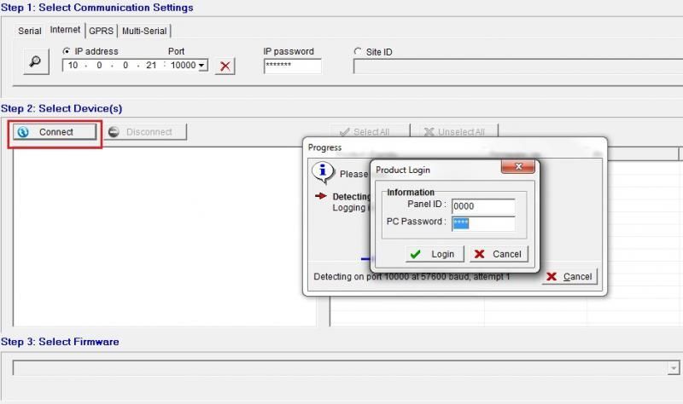Click the info icon in Progress dialog
Viewport: 683px width, 404px height.
(x=323, y=171)
